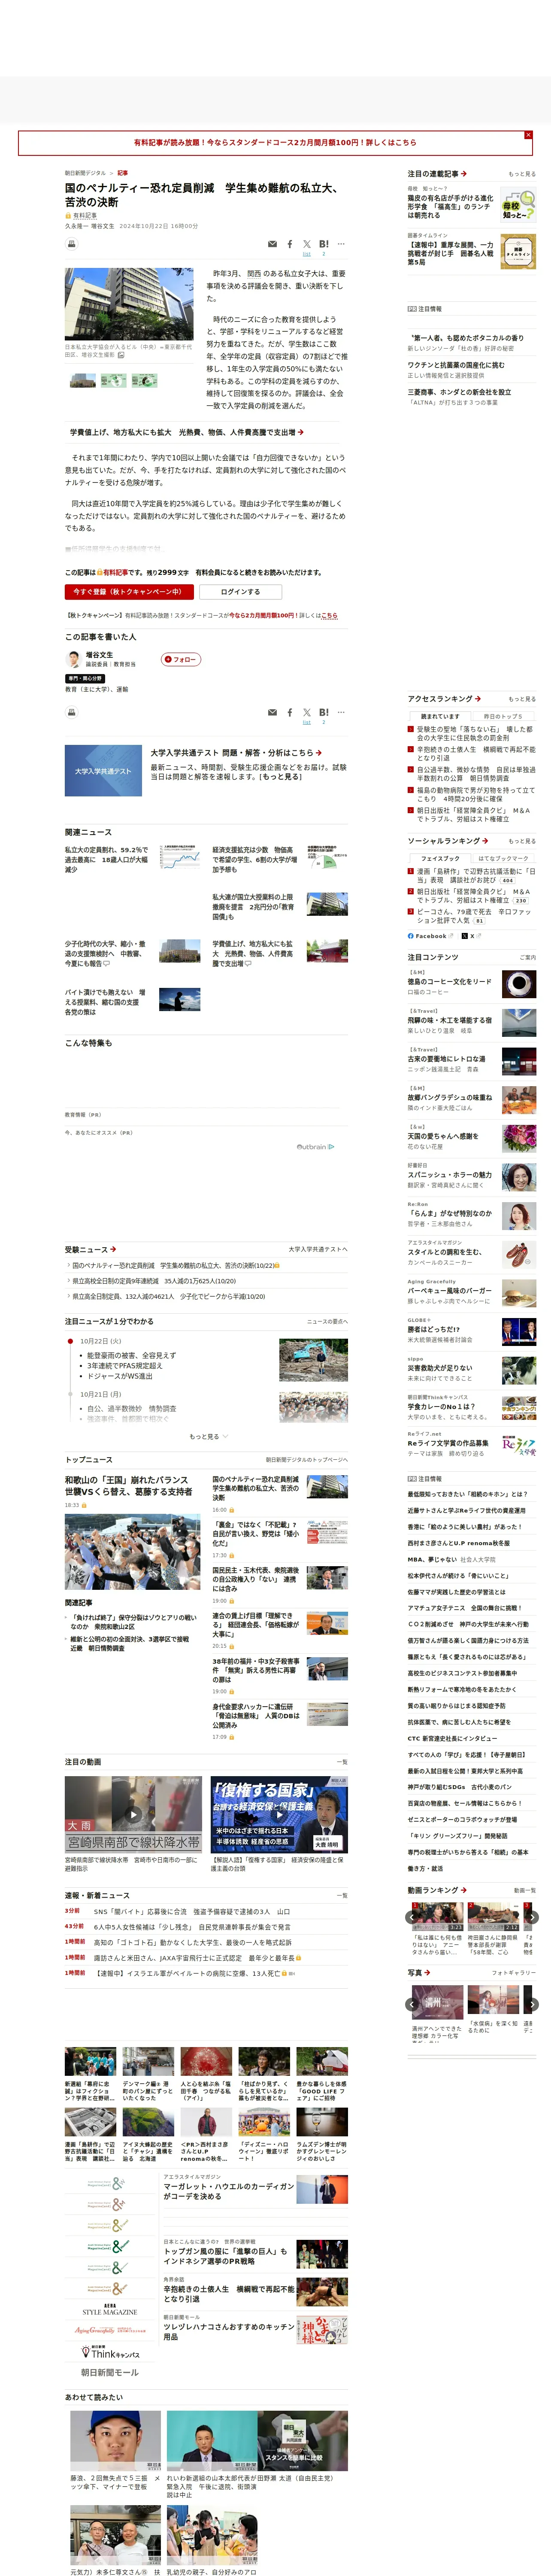Switch to 昨日のトップ5 ranking tab
The image size is (551, 2576).
503,716
